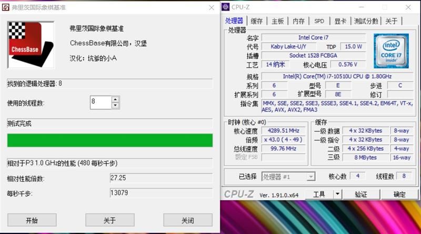Image resolution: width=421 pixels, height=234 pixels.
Task: Switch to the 显卡 tab
Action: pos(340,21)
